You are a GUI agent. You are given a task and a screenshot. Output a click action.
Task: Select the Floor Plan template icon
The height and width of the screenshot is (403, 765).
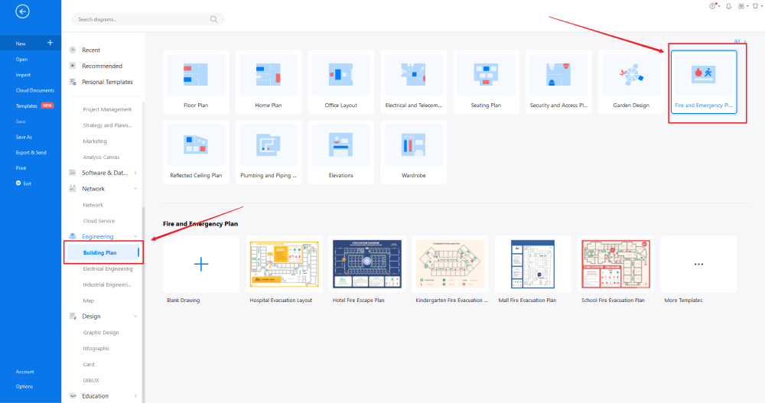pos(197,75)
